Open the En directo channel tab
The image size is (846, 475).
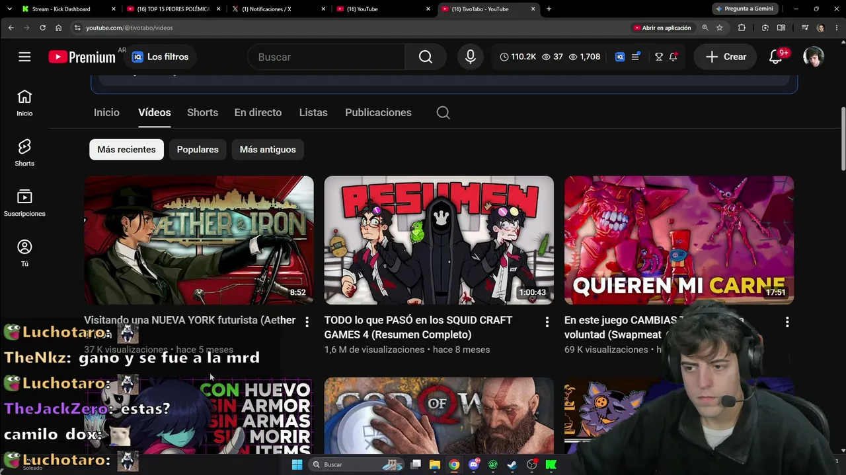click(x=258, y=113)
